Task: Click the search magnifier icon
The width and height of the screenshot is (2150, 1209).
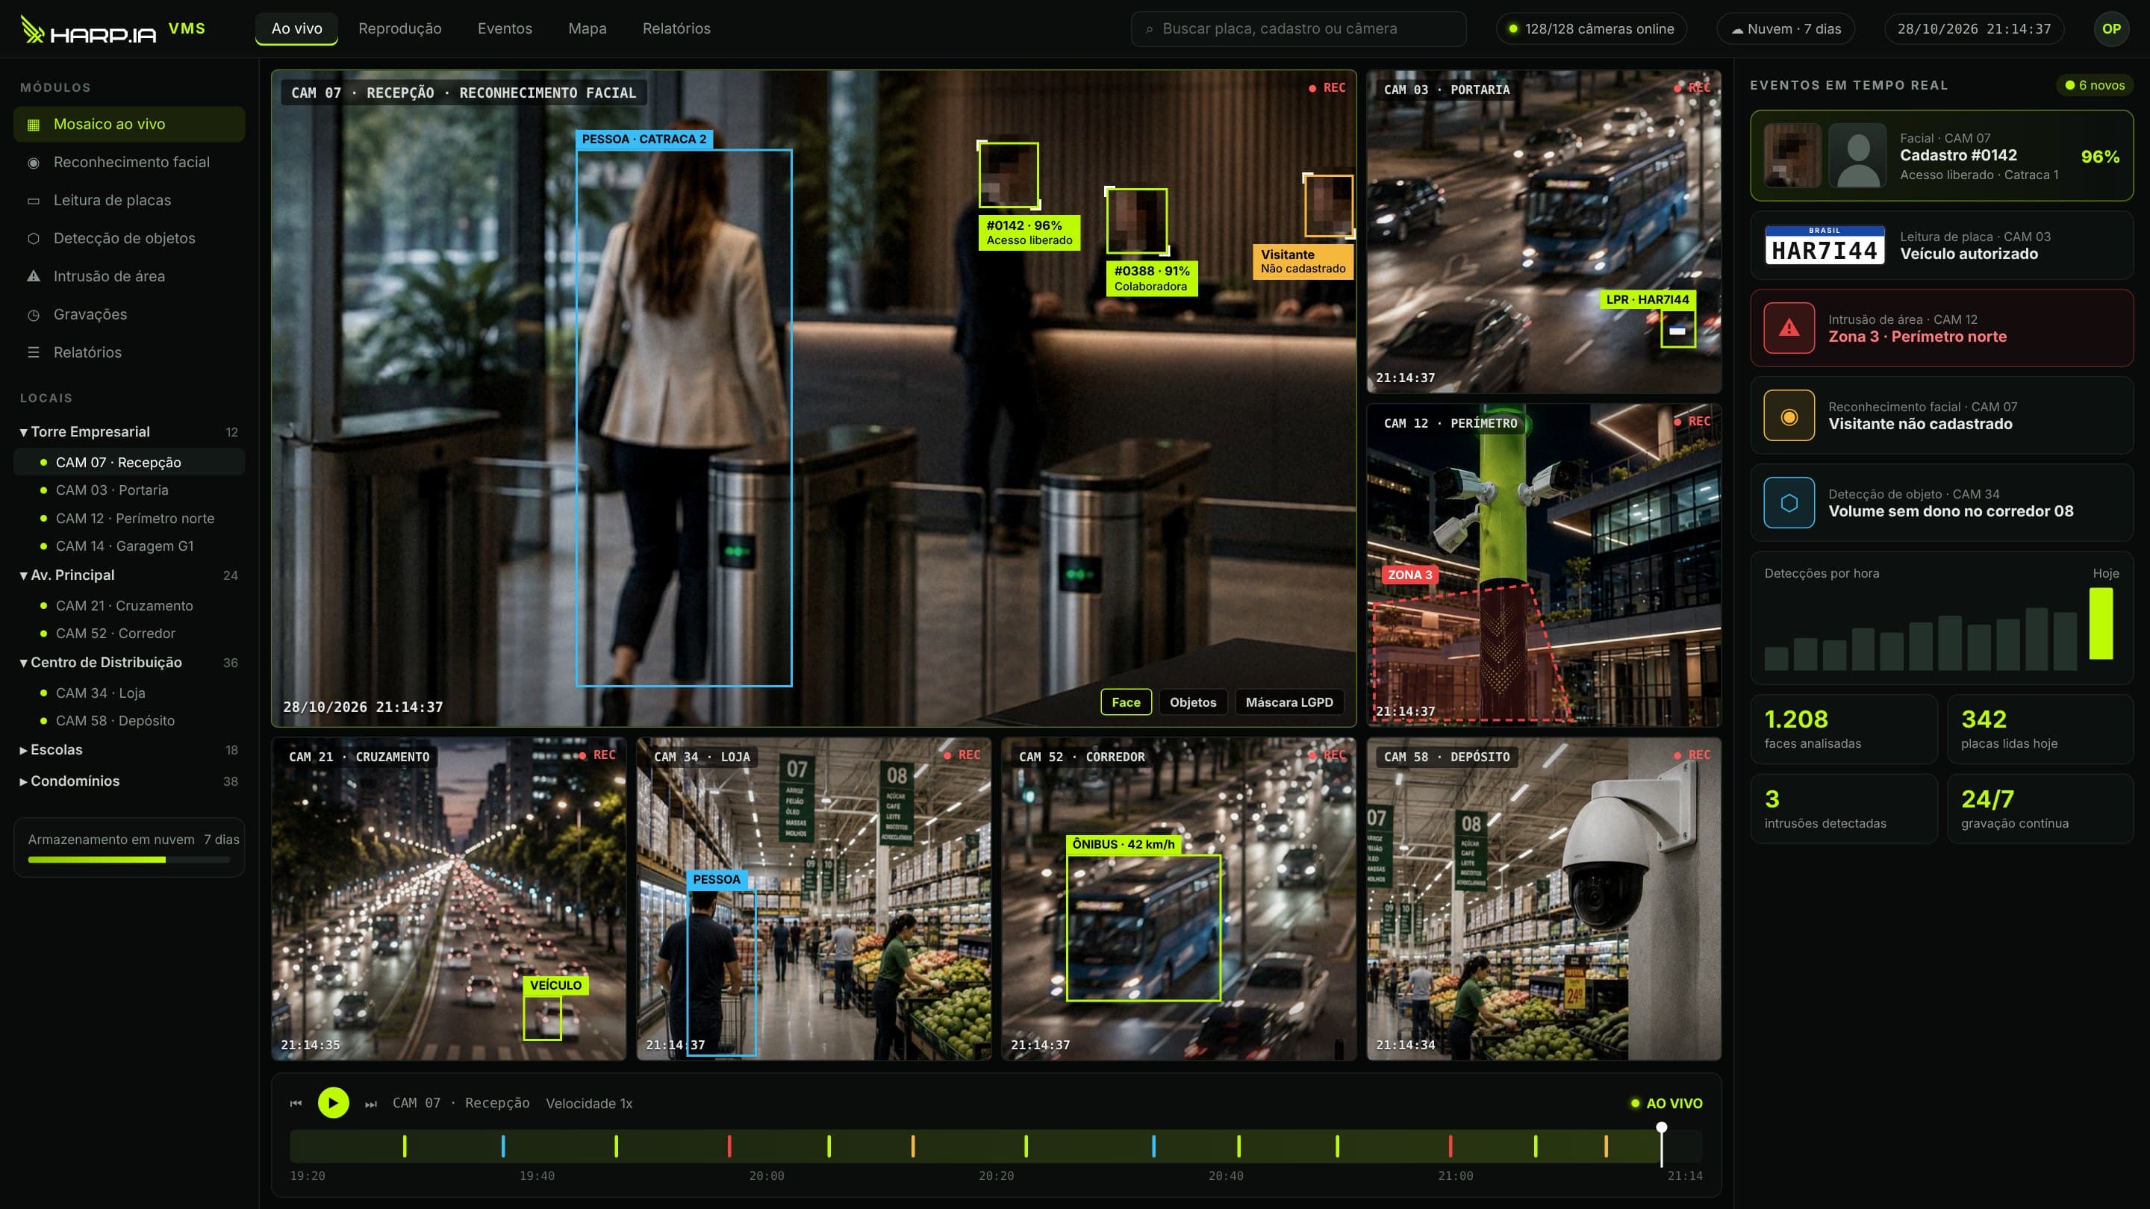Action: click(x=1150, y=29)
